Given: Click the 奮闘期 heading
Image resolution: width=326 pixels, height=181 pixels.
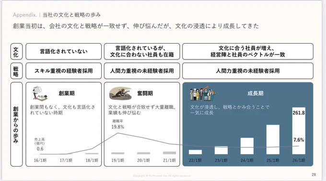Looking at the screenshot, I should pos(145,93).
